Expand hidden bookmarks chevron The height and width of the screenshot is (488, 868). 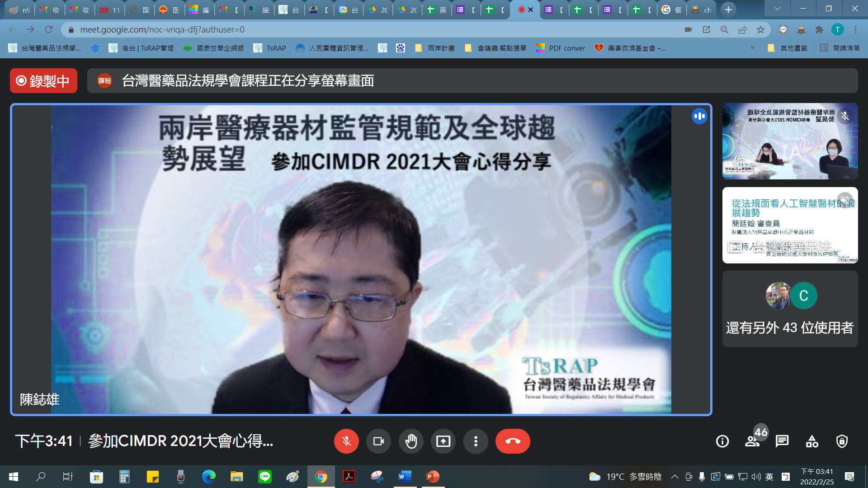tap(752, 47)
